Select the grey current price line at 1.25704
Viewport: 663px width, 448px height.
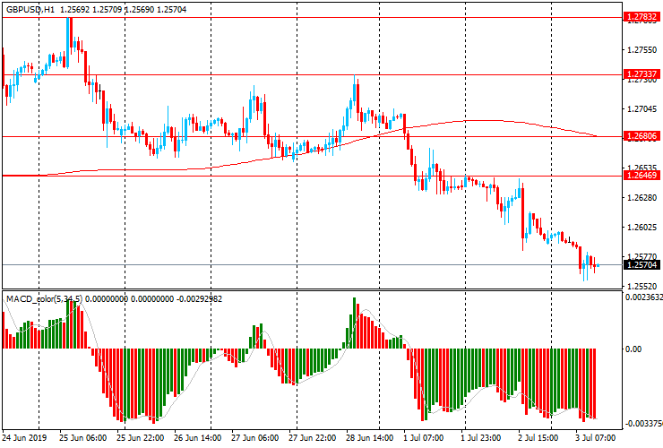[313, 265]
